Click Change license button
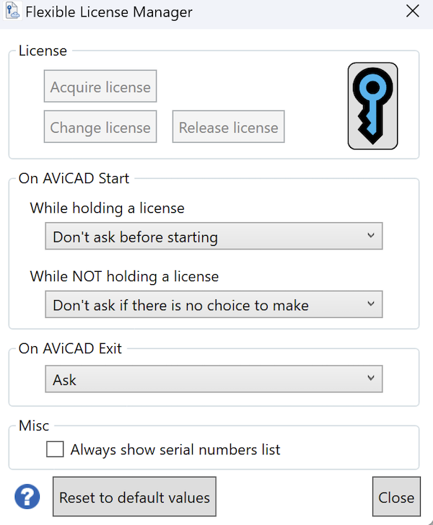 point(100,127)
